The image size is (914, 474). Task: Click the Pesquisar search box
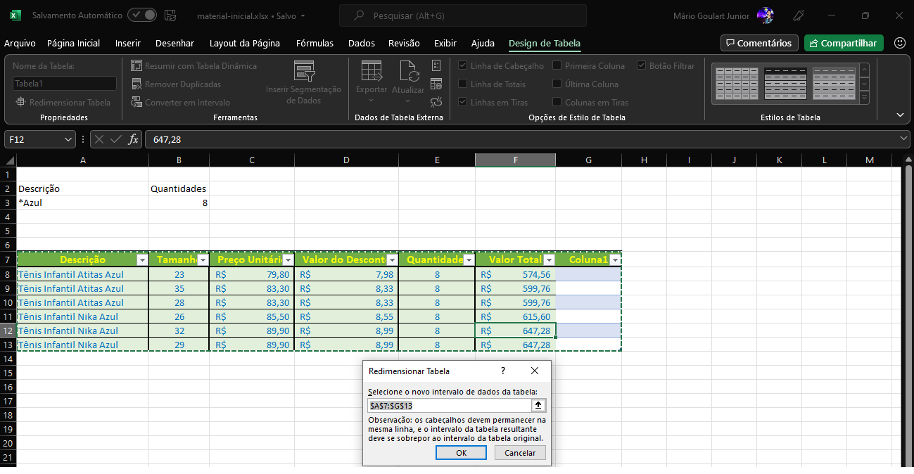click(463, 15)
